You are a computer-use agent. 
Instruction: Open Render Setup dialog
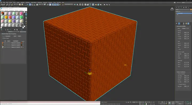point(96,5)
